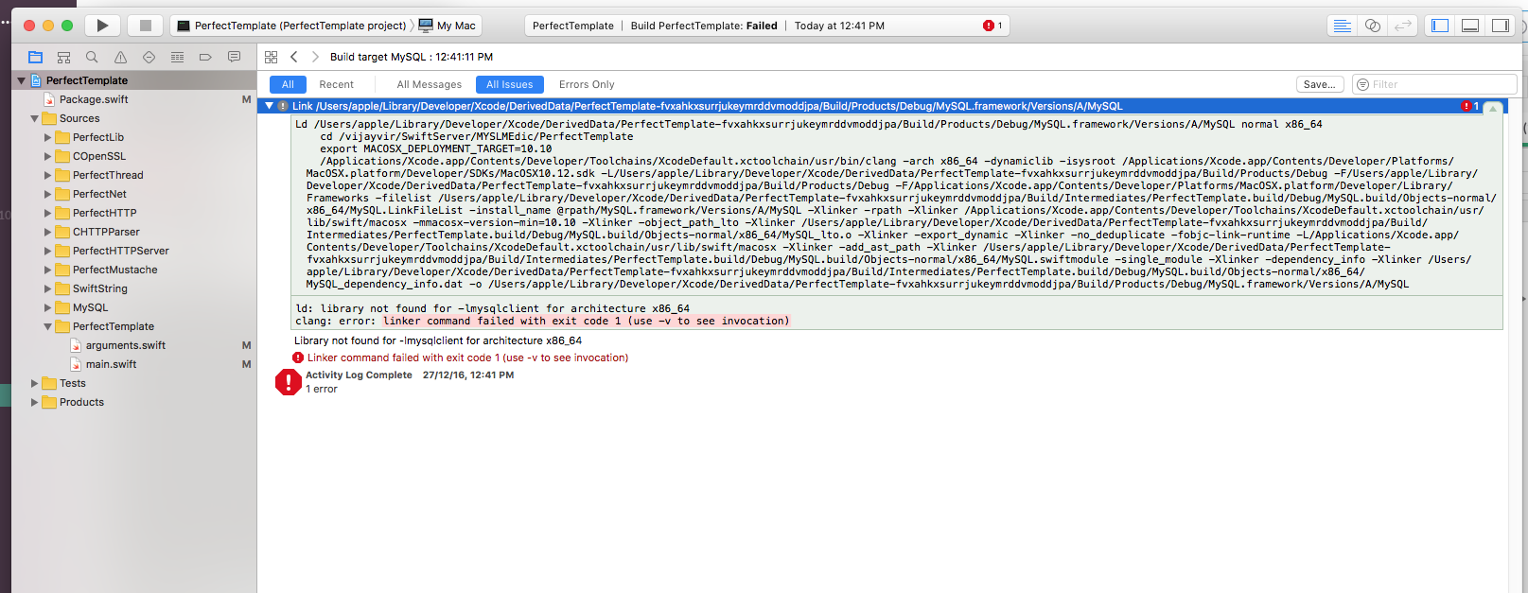1528x593 pixels.
Task: Expand the Products group
Action: click(x=34, y=402)
